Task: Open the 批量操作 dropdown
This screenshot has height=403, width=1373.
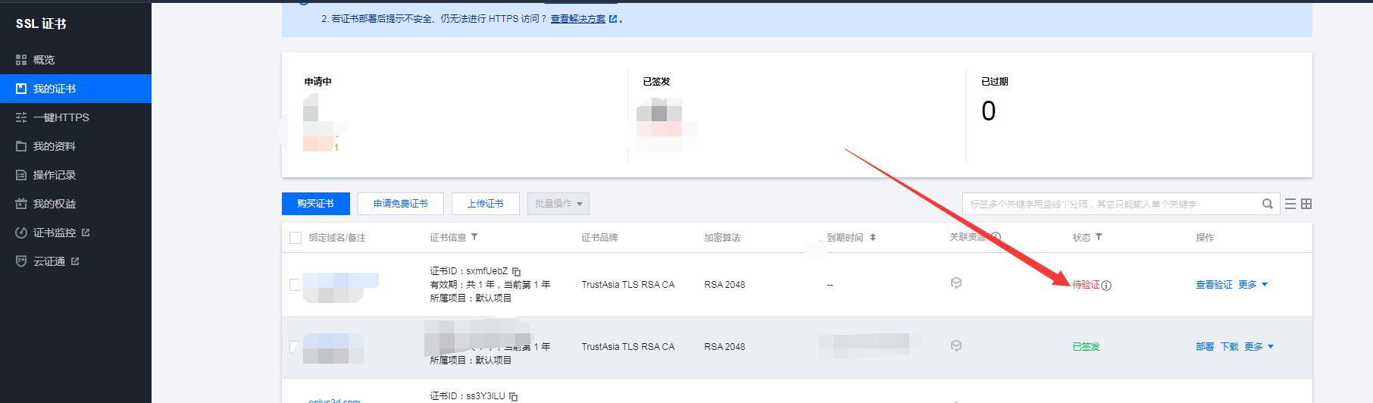Action: (x=558, y=204)
